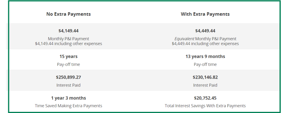Click Total Interest Savings With Extra Payments
Screen dimensions: 281x113
pos(205,106)
